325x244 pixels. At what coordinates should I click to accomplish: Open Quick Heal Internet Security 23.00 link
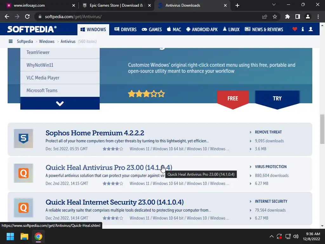115,202
